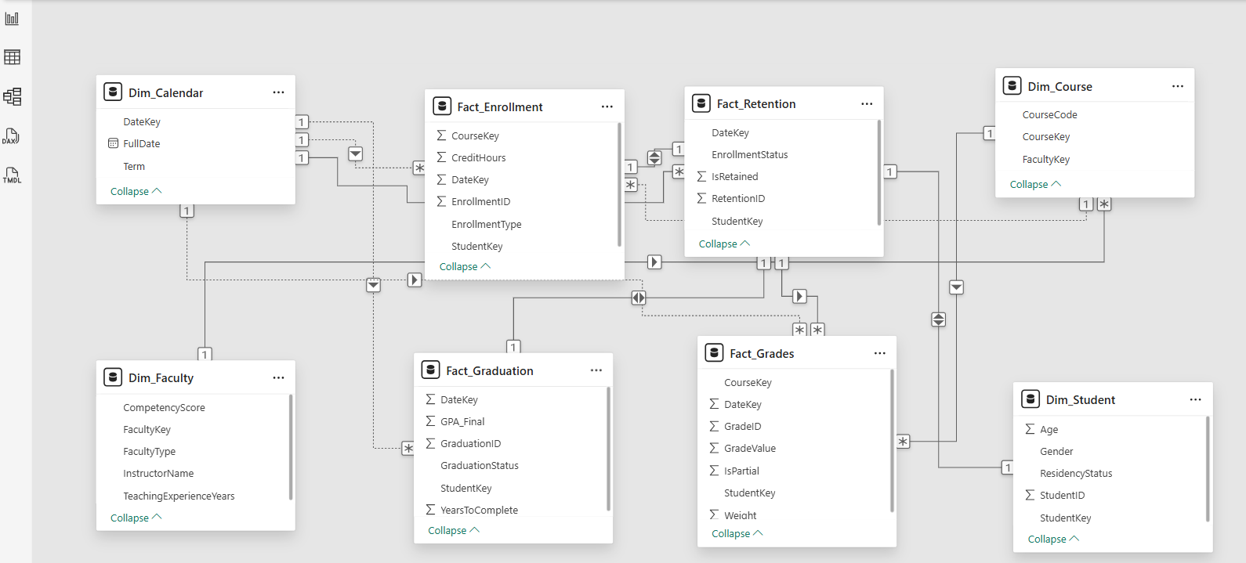Click Dim_Calendar table database icon
The height and width of the screenshot is (563, 1246).
point(113,92)
